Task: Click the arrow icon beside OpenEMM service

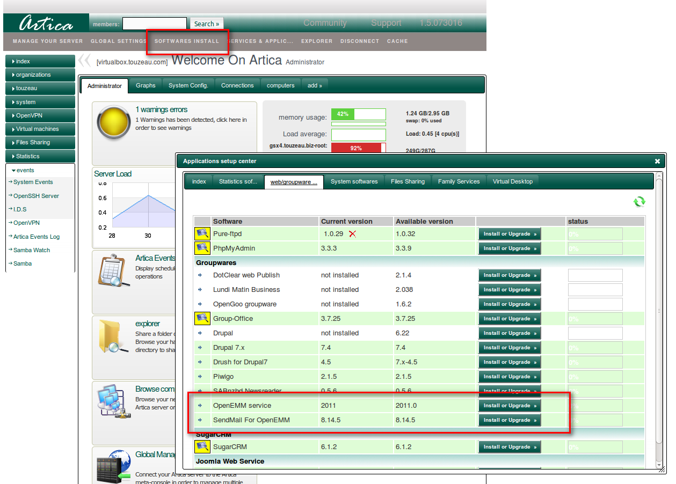Action: (x=200, y=406)
